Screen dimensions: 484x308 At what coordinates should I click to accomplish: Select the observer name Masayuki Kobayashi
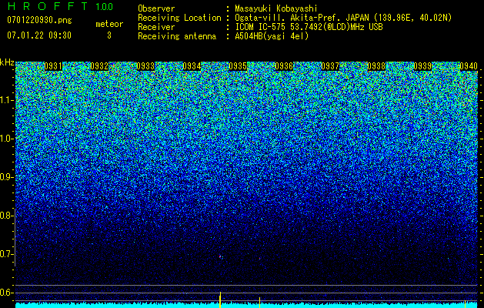tap(276, 8)
